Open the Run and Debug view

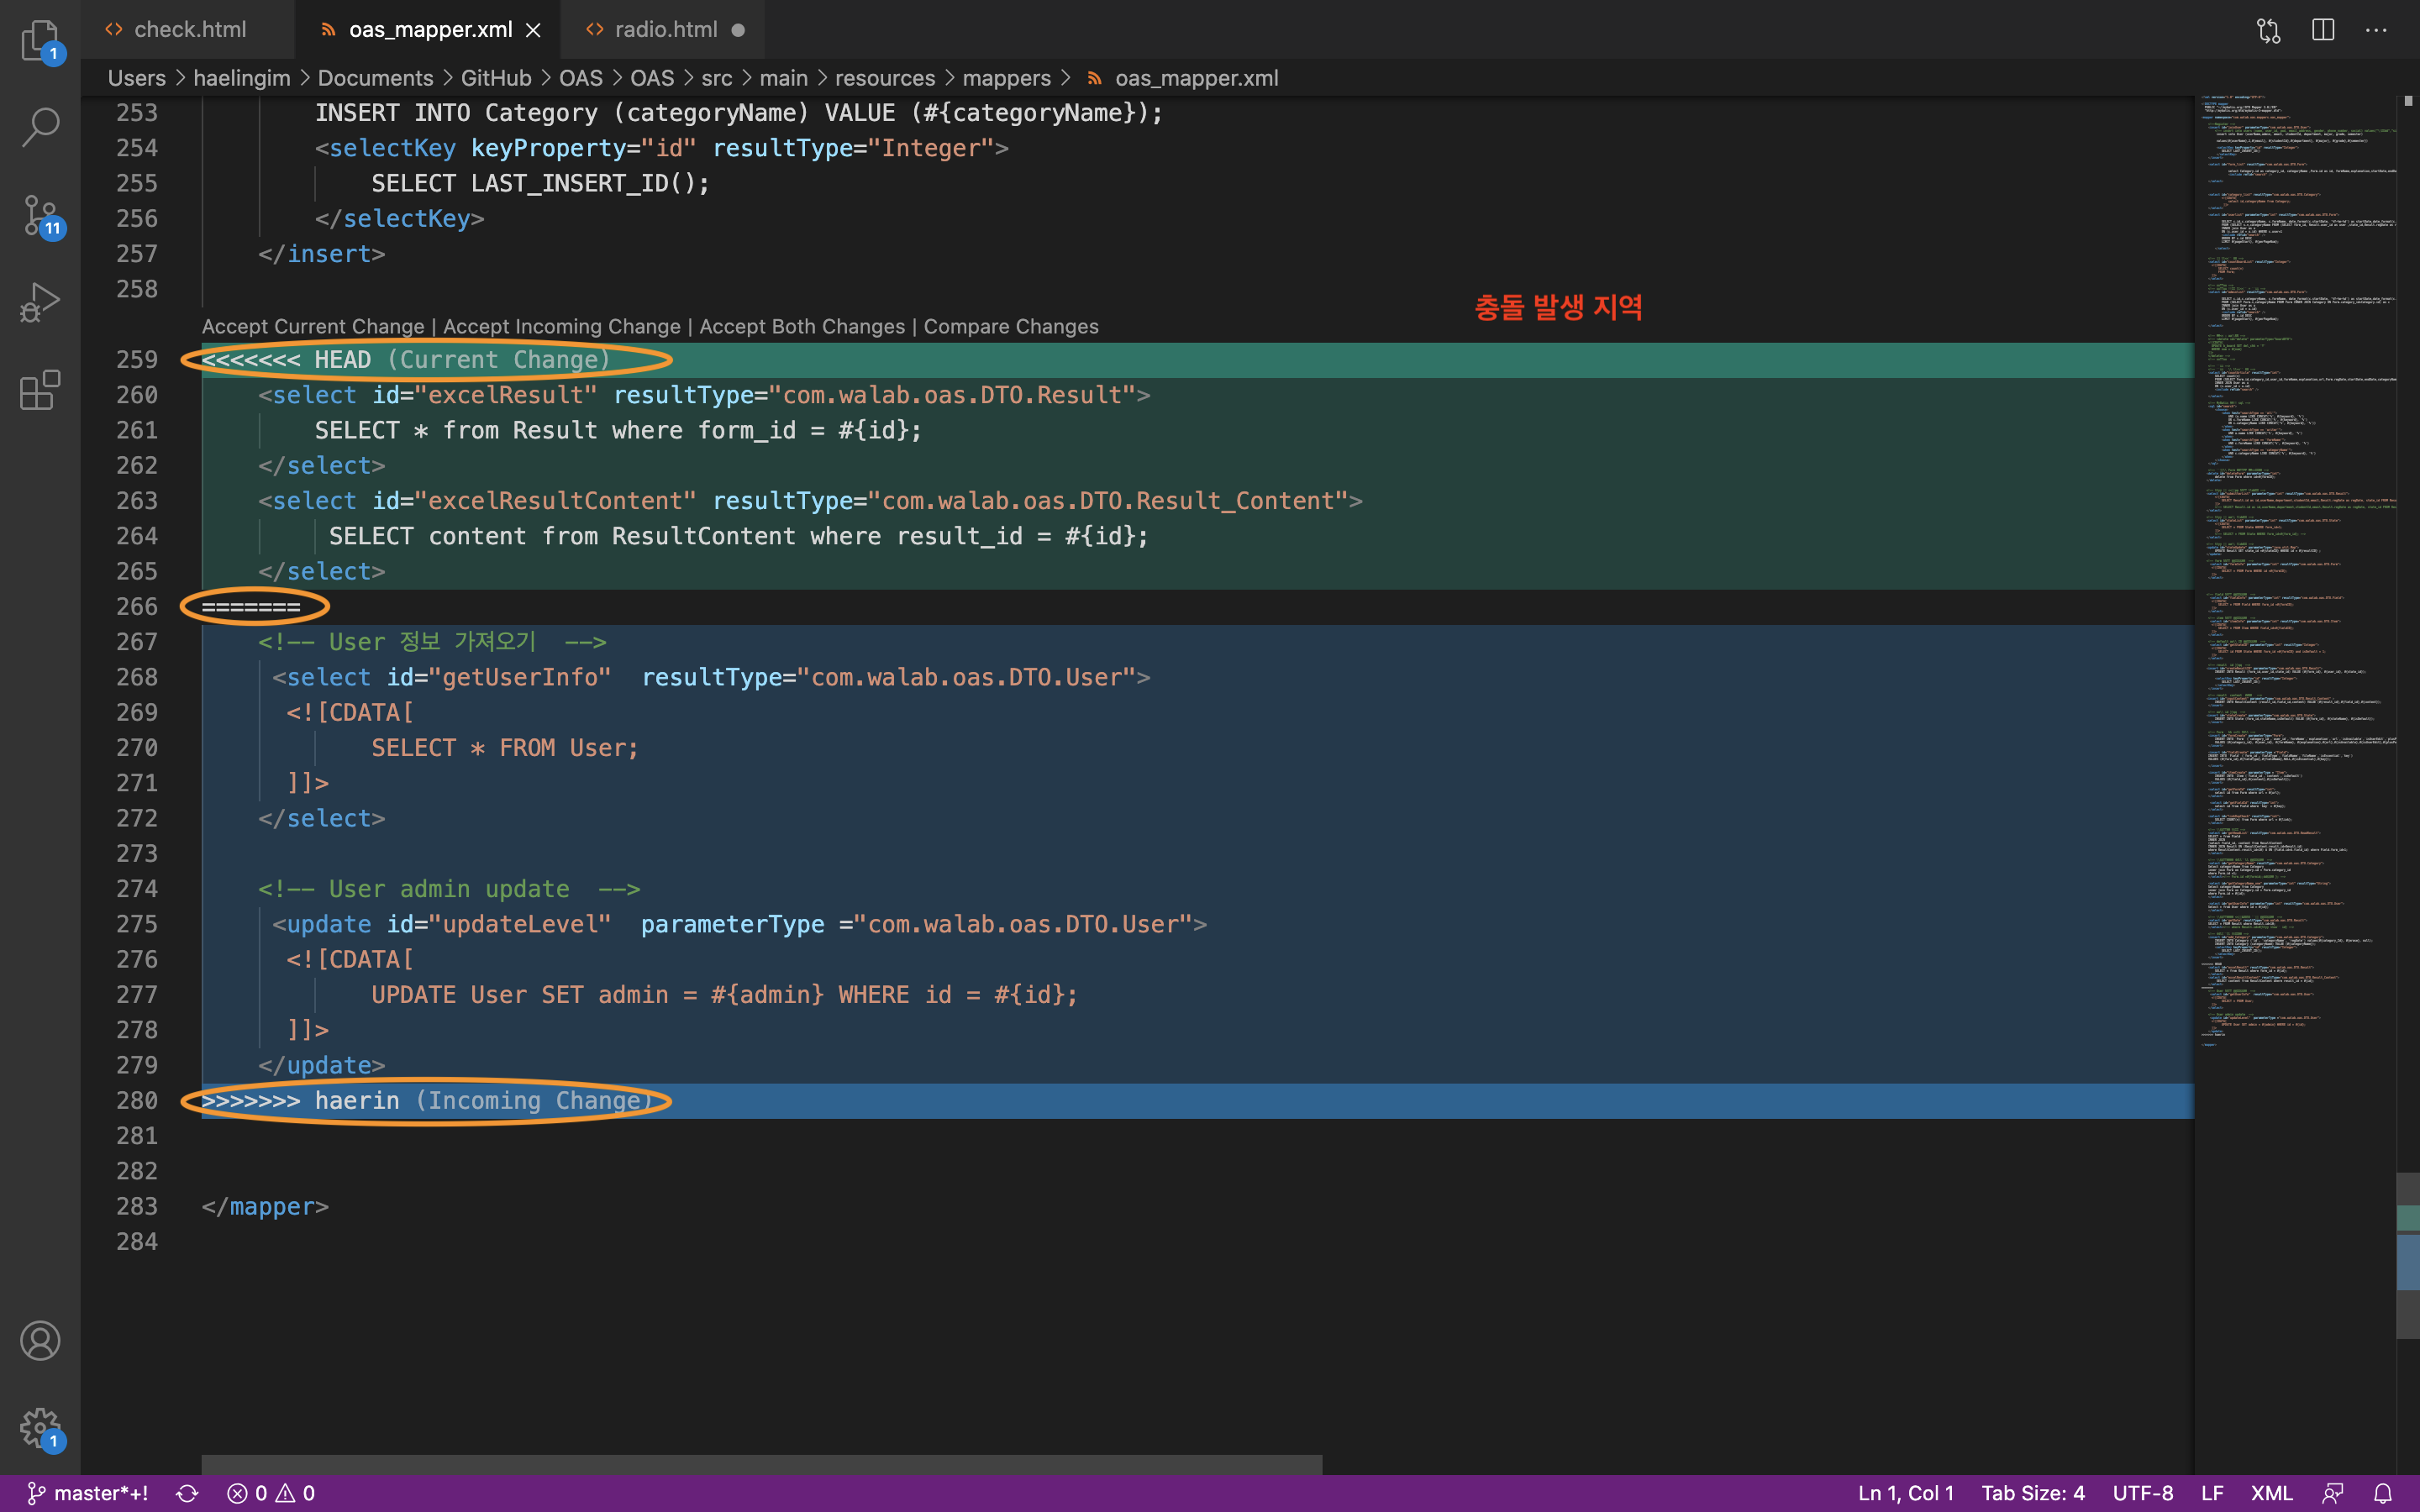point(40,301)
